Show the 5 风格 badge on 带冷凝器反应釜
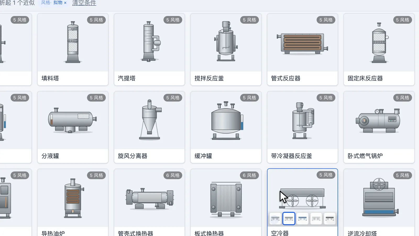 (x=326, y=98)
